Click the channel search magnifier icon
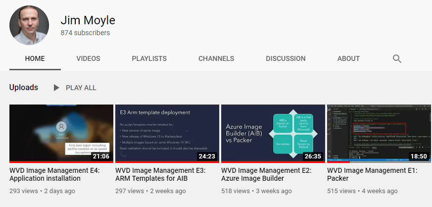Image resolution: width=432 pixels, height=207 pixels. click(x=397, y=59)
